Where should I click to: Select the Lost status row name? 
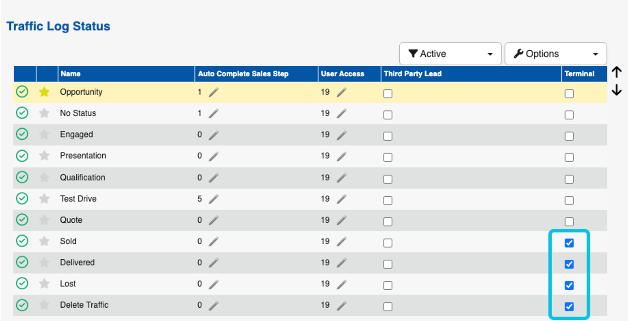click(68, 284)
